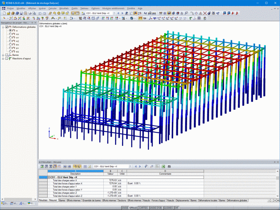Click the Save file icon
The width and height of the screenshot is (280, 210).
click(21, 13)
